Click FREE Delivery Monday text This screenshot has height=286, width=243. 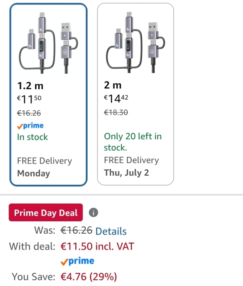point(44,167)
